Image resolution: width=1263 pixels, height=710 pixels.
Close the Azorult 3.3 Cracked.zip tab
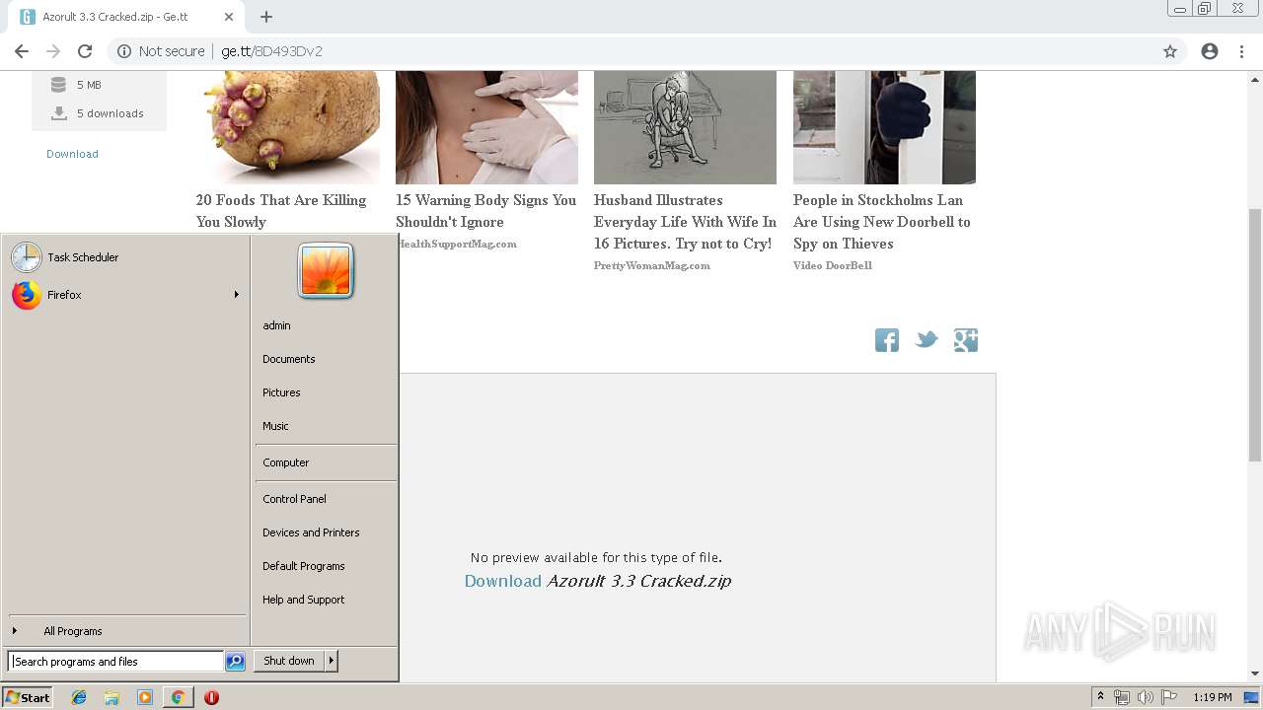pos(229,17)
